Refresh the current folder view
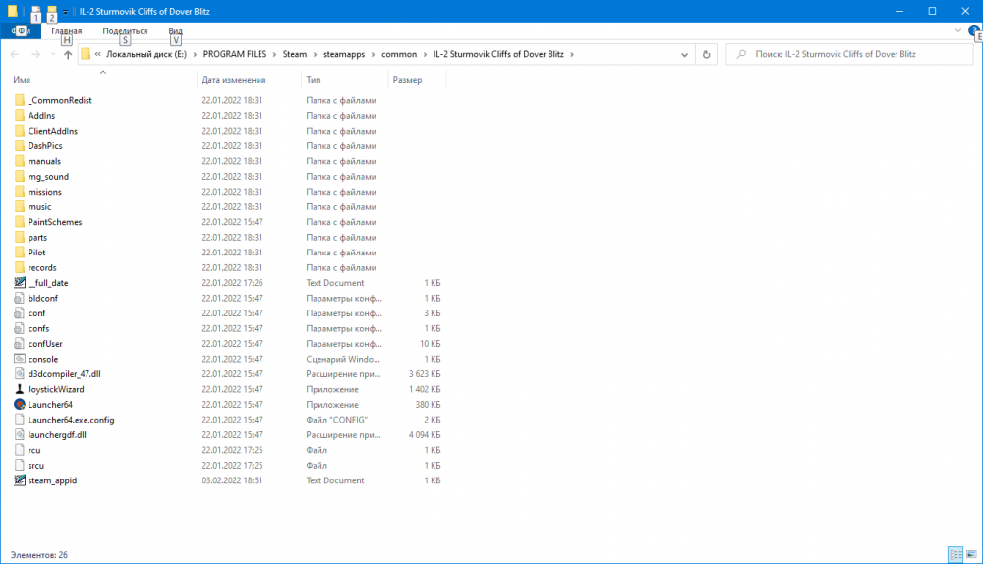Image resolution: width=983 pixels, height=564 pixels. (707, 55)
